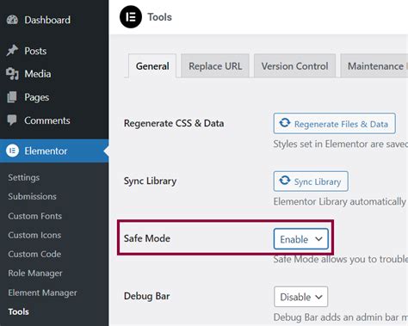
Task: Open the Safe Mode Enable dropdown
Action: 301,239
